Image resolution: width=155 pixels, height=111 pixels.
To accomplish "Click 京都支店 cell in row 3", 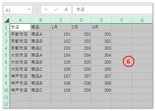I will (20, 41).
